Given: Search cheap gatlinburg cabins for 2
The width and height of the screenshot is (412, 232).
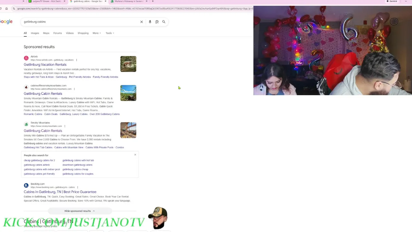Looking at the screenshot, I should (39, 160).
